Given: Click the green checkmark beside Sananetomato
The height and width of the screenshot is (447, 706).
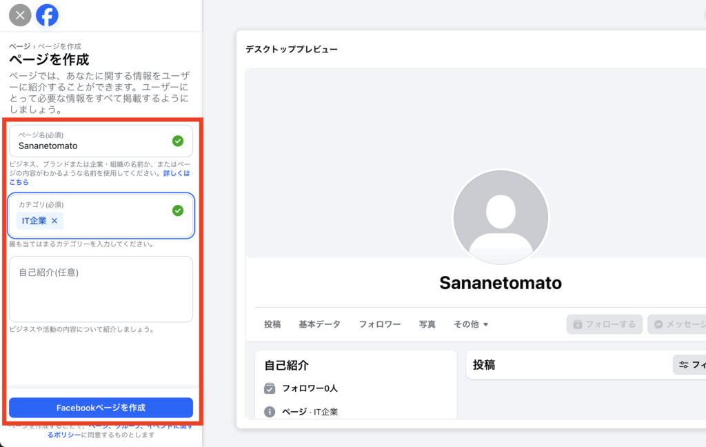Looking at the screenshot, I should click(178, 141).
